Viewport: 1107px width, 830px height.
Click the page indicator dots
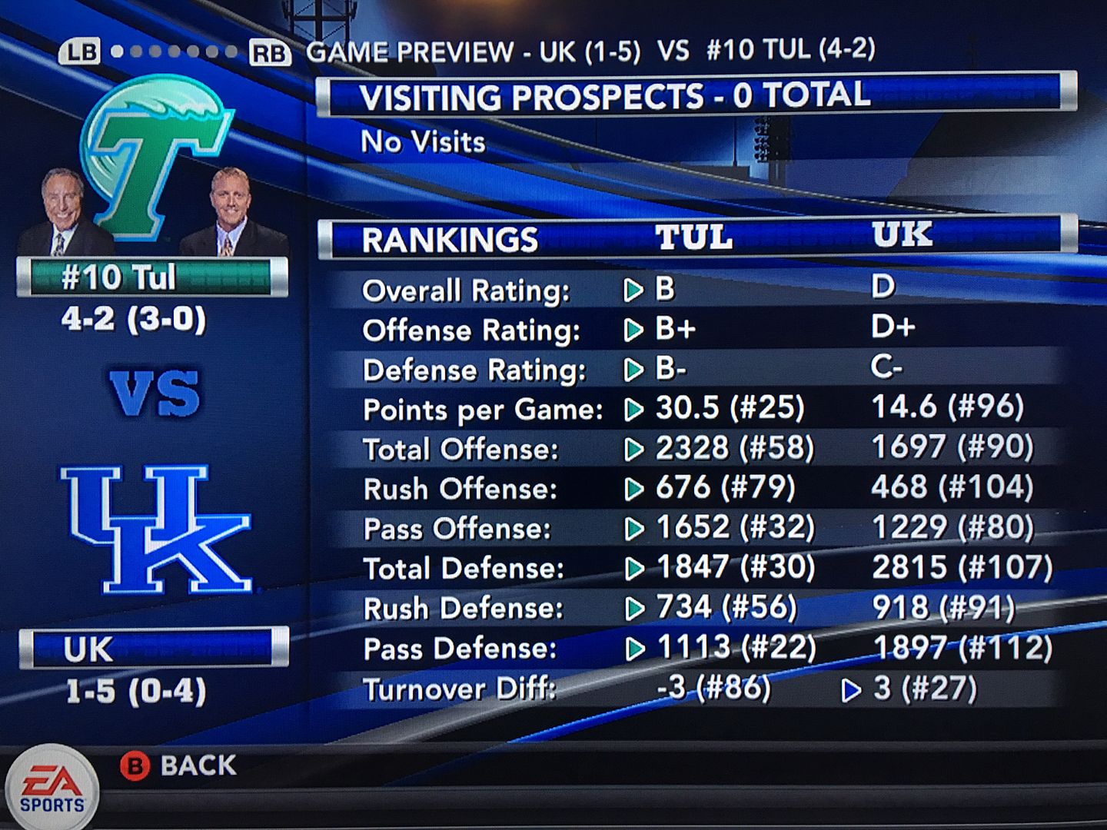click(174, 51)
